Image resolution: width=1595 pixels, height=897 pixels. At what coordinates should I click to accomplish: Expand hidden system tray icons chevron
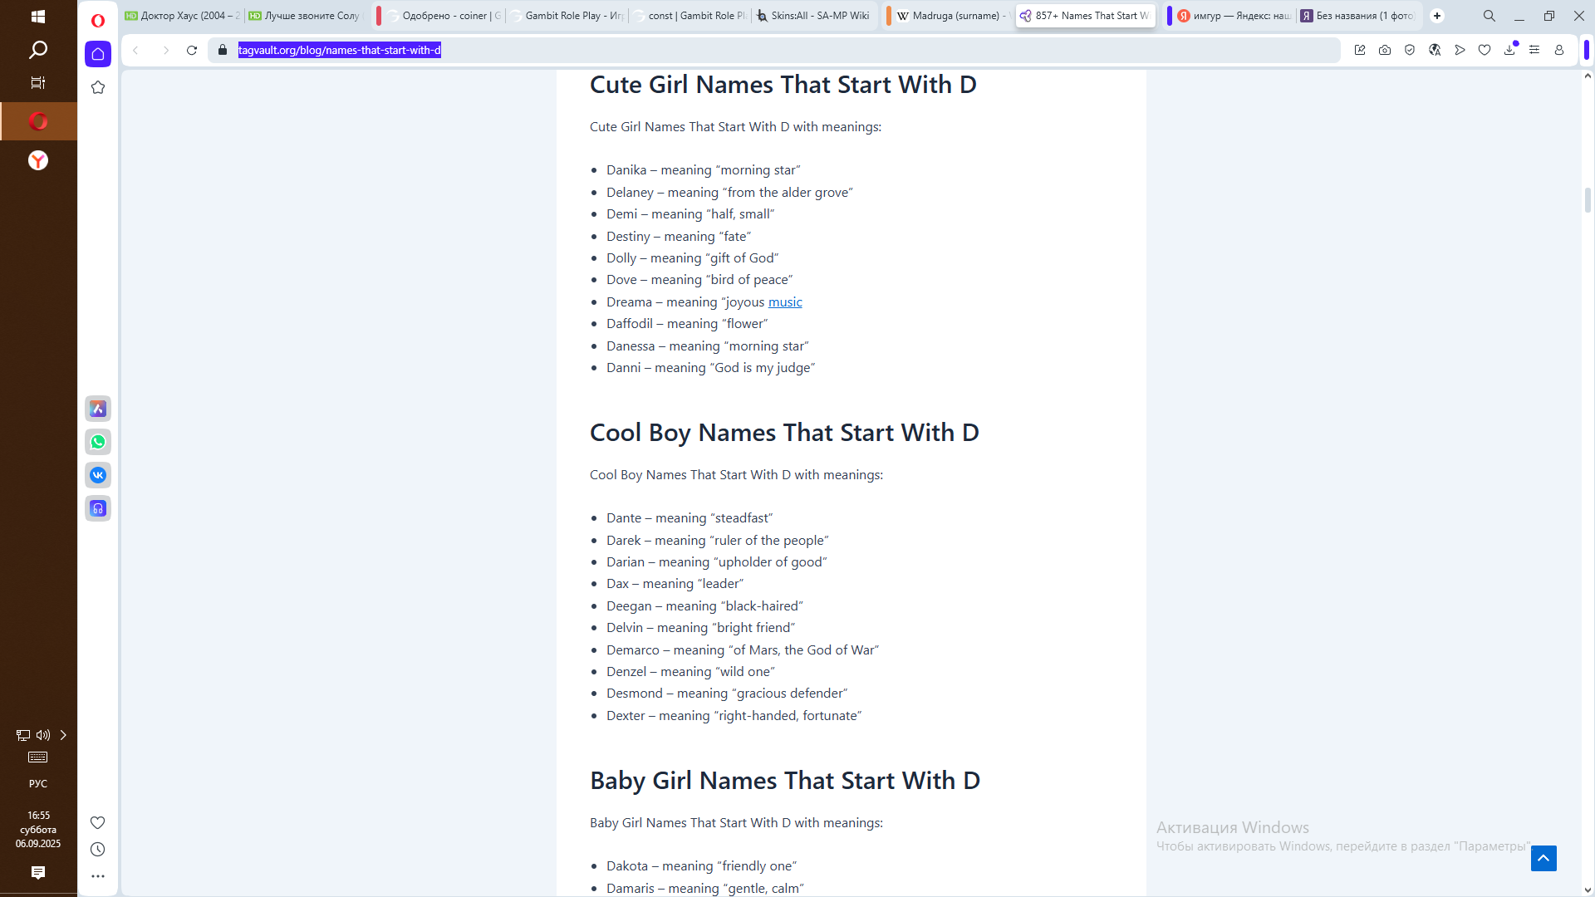(x=63, y=735)
